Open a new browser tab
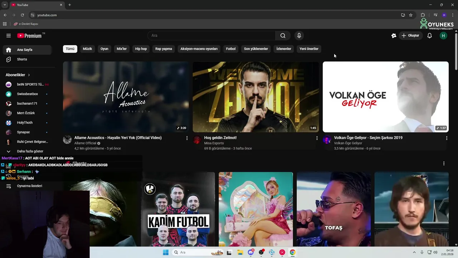Viewport: 458px width, 258px height. pos(69,5)
